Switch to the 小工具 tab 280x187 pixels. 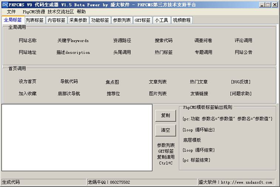161,20
